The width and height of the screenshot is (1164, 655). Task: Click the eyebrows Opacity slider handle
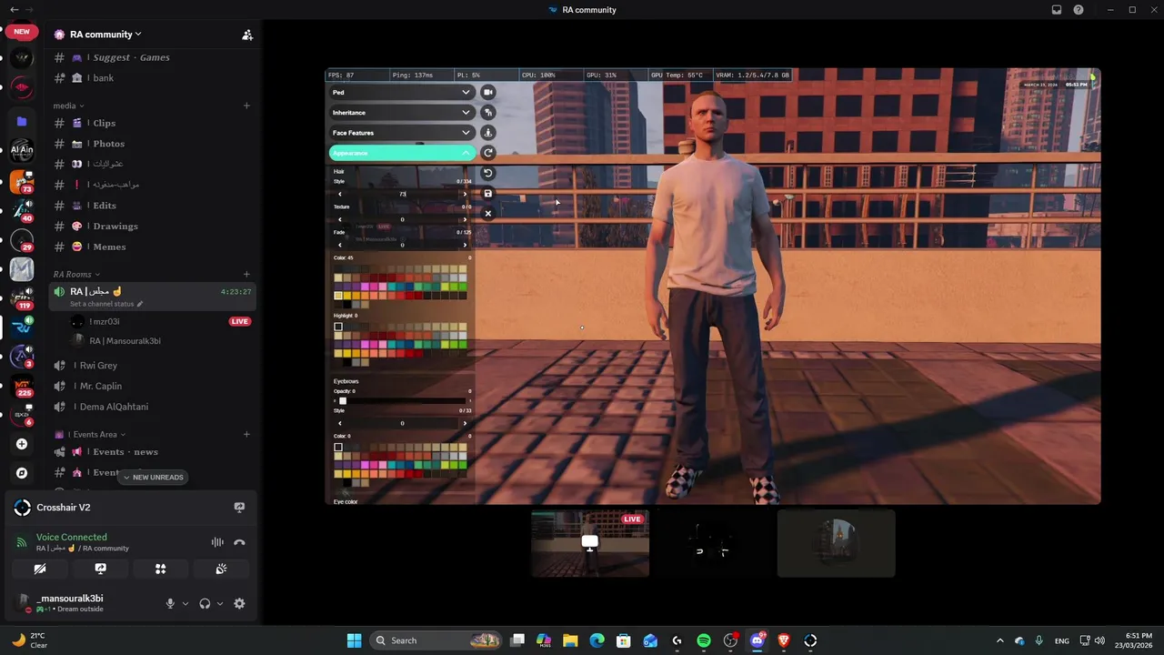point(343,401)
